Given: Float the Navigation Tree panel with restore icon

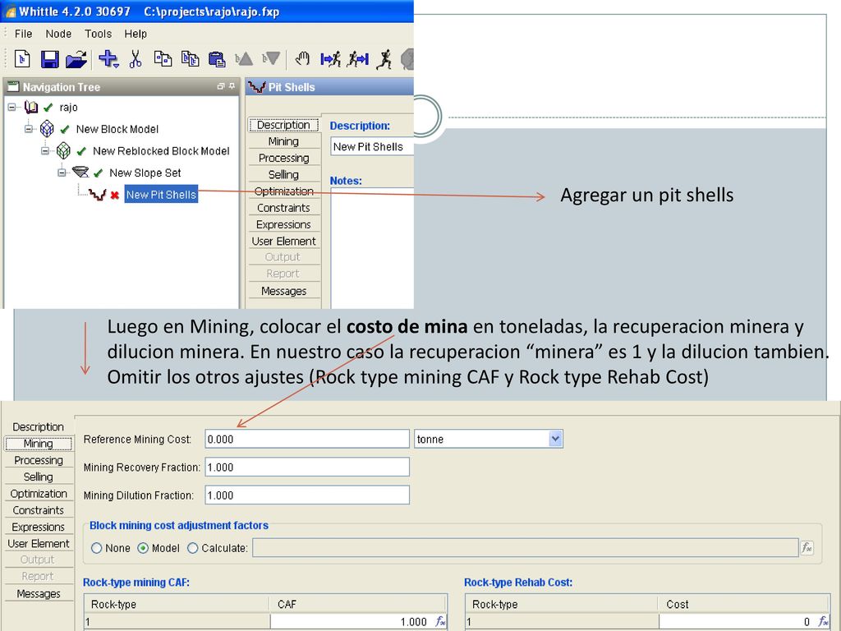Looking at the screenshot, I should (x=220, y=86).
